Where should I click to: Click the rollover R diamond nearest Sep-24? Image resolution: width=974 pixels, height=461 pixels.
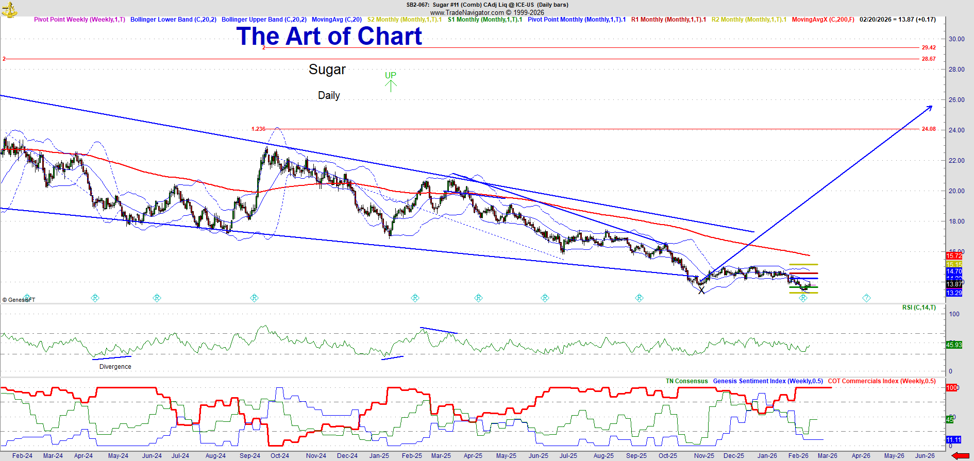[x=254, y=298]
